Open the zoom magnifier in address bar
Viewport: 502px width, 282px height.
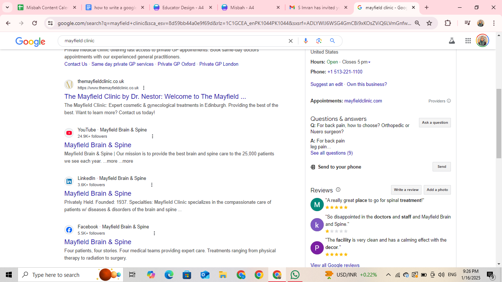(x=417, y=23)
